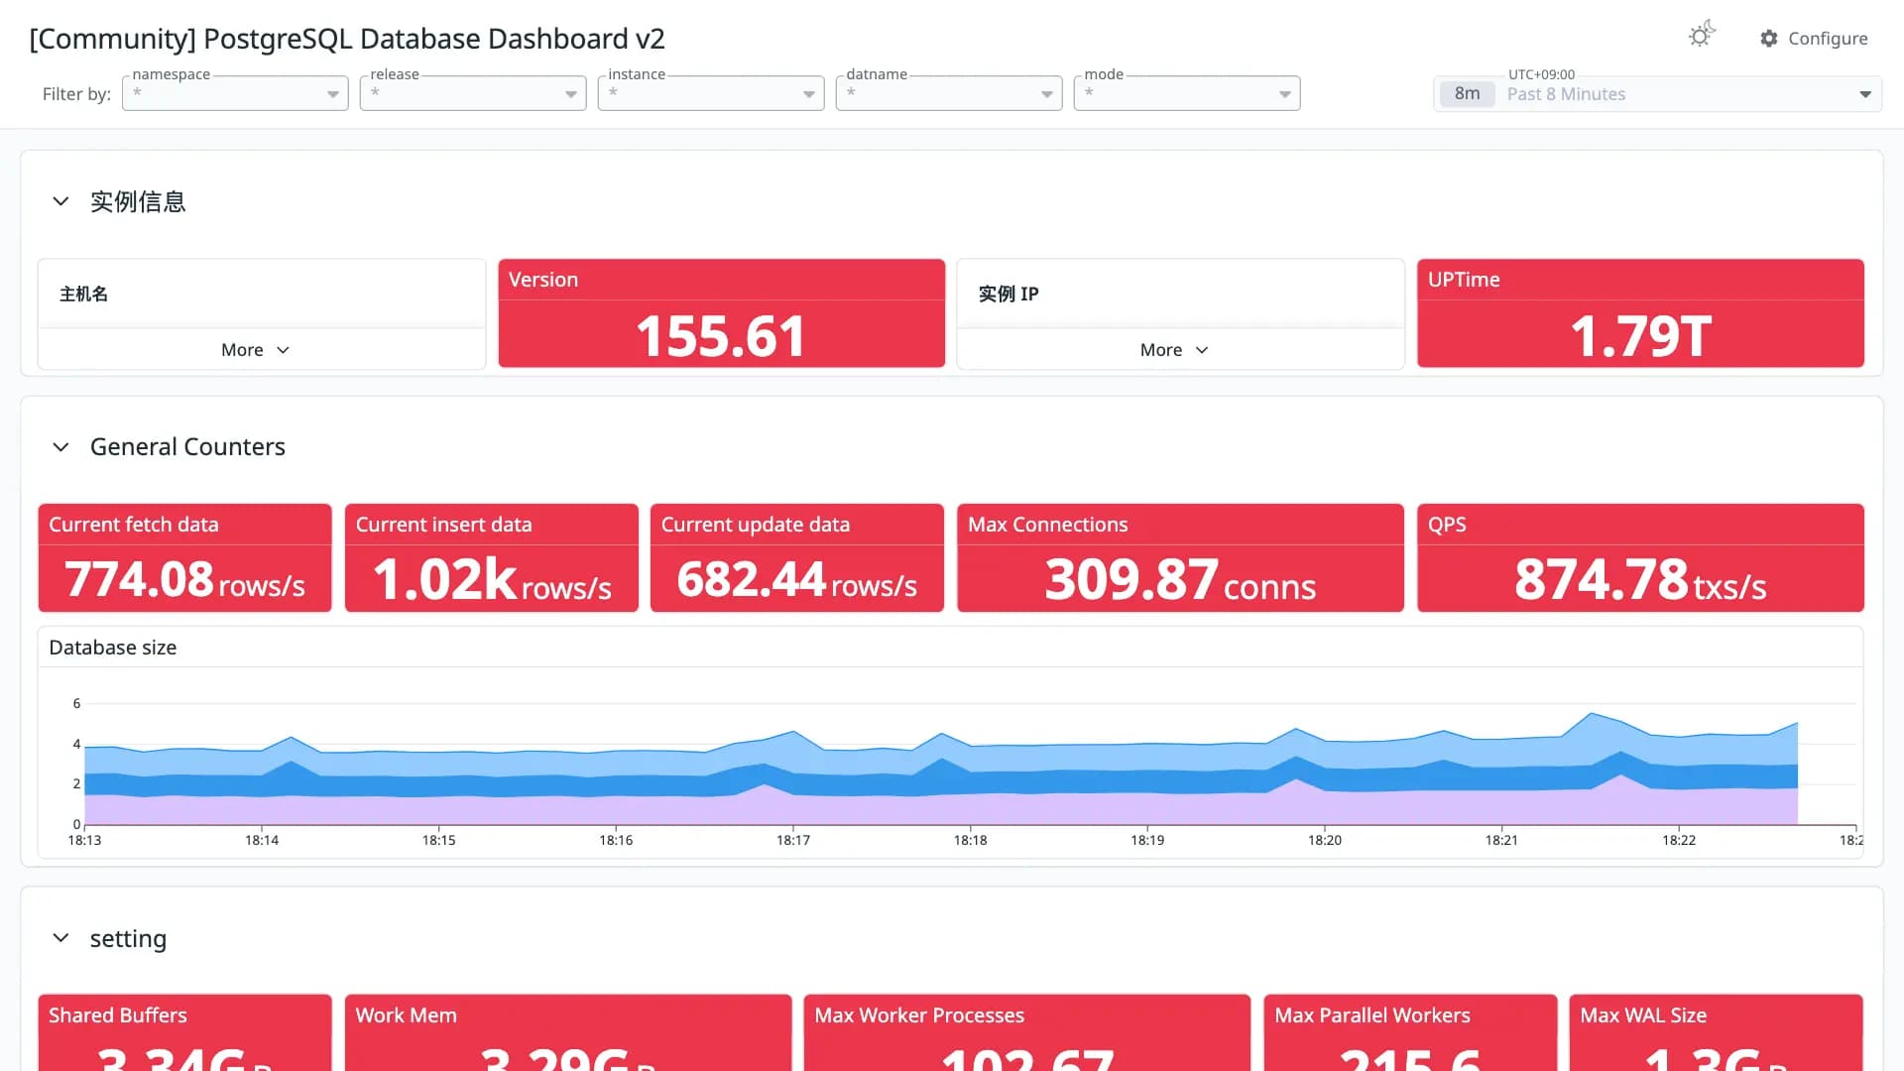The width and height of the screenshot is (1904, 1071).
Task: Click the 774.08 rows/s value
Action: pos(184,579)
